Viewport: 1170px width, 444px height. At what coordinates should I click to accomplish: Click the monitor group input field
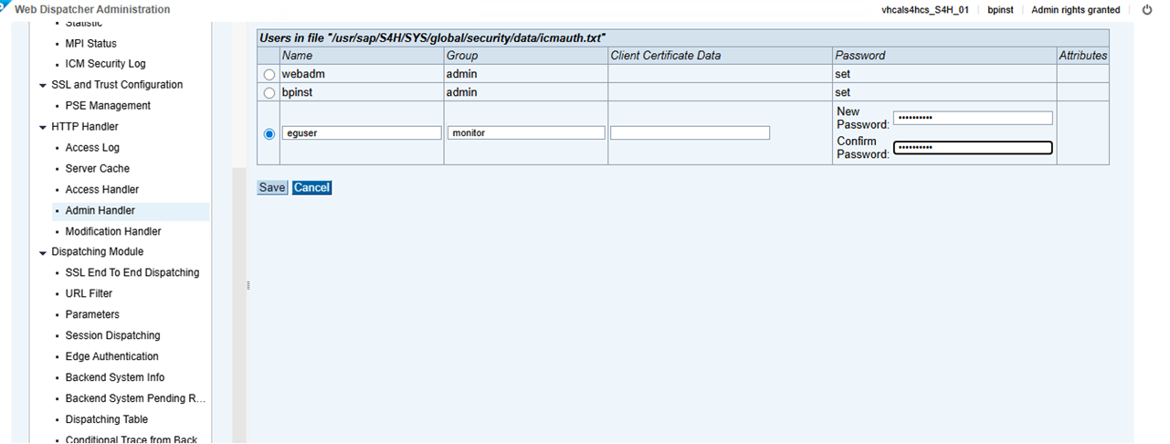526,133
